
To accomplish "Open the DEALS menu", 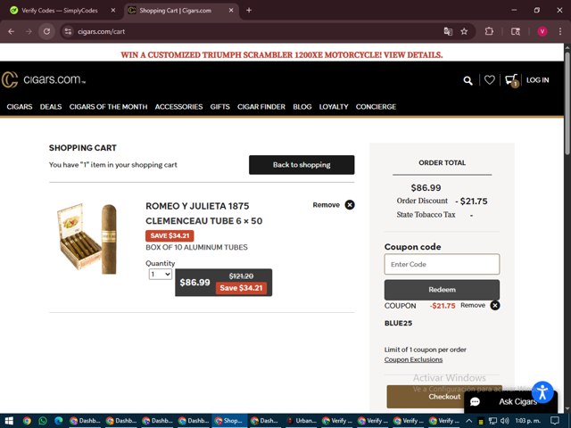I will (x=51, y=107).
